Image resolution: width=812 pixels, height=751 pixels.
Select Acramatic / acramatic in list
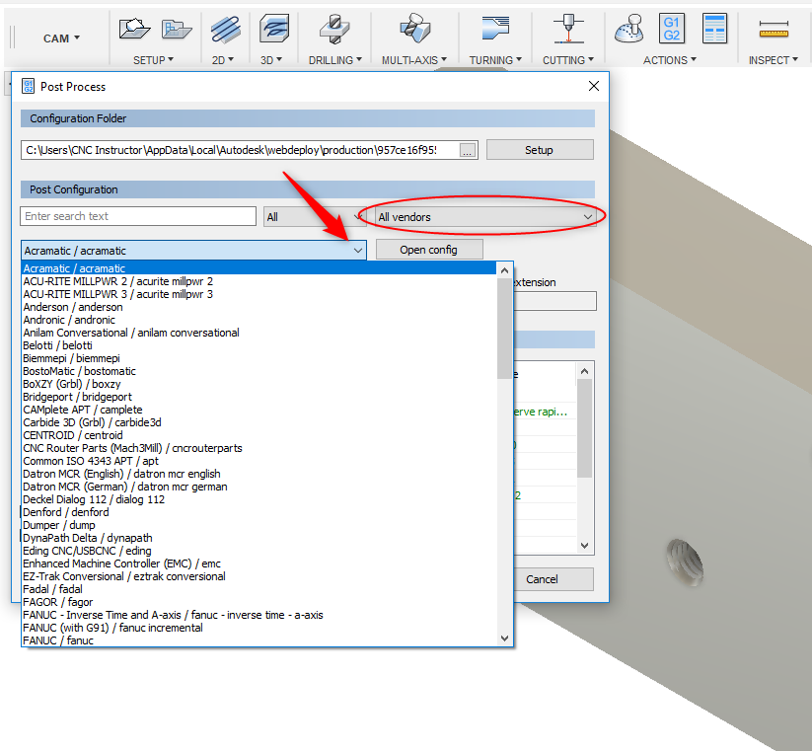pos(258,268)
